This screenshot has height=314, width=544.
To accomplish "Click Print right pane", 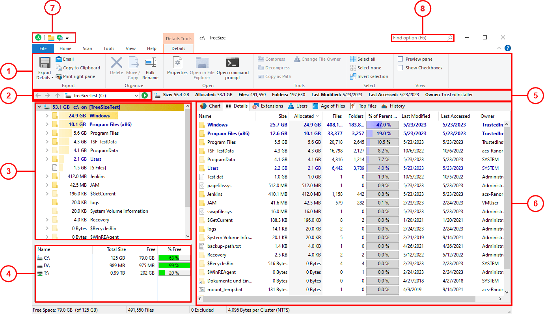I will [78, 76].
